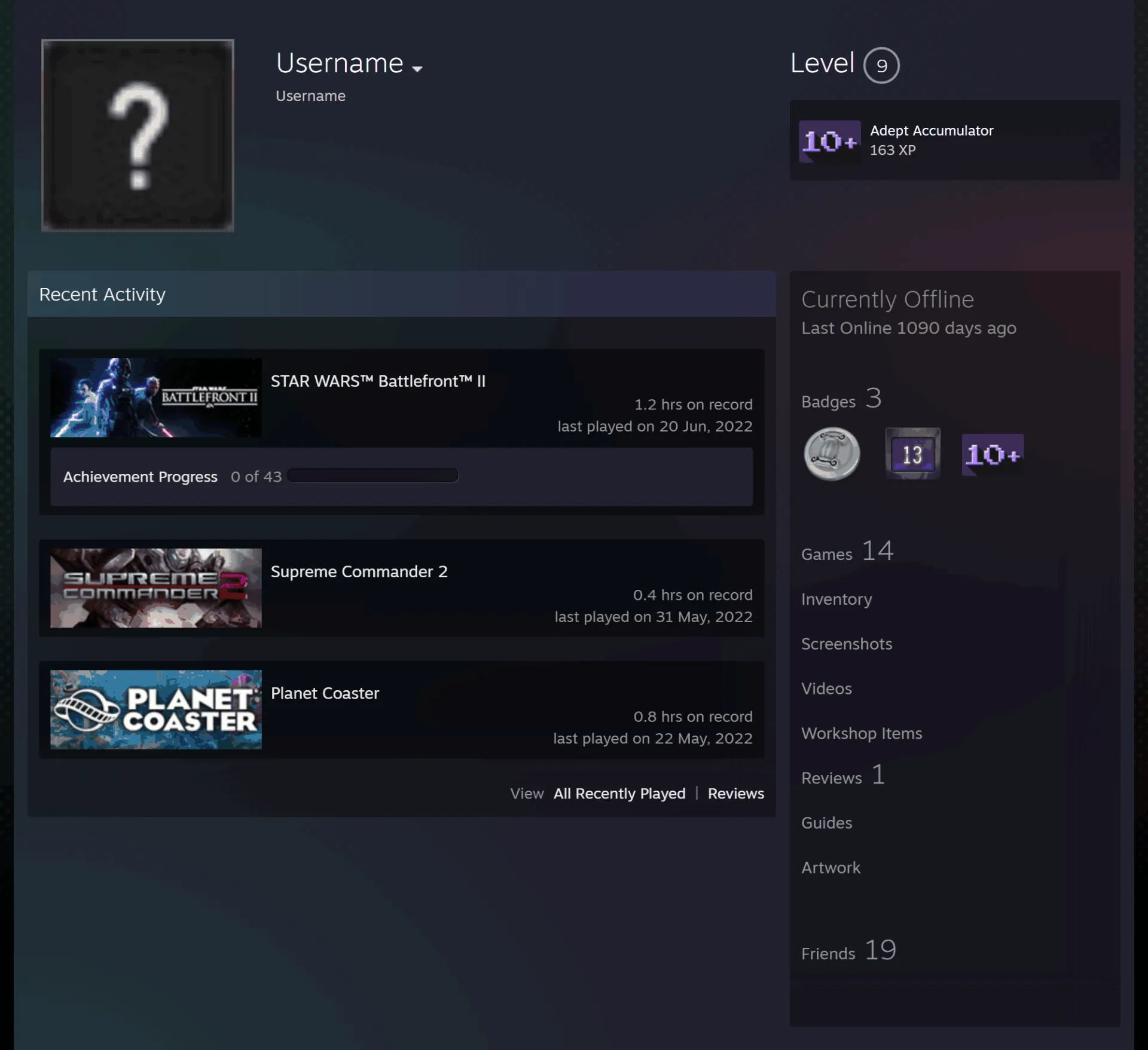Click the Supreme Commander 2 game banner

[155, 588]
